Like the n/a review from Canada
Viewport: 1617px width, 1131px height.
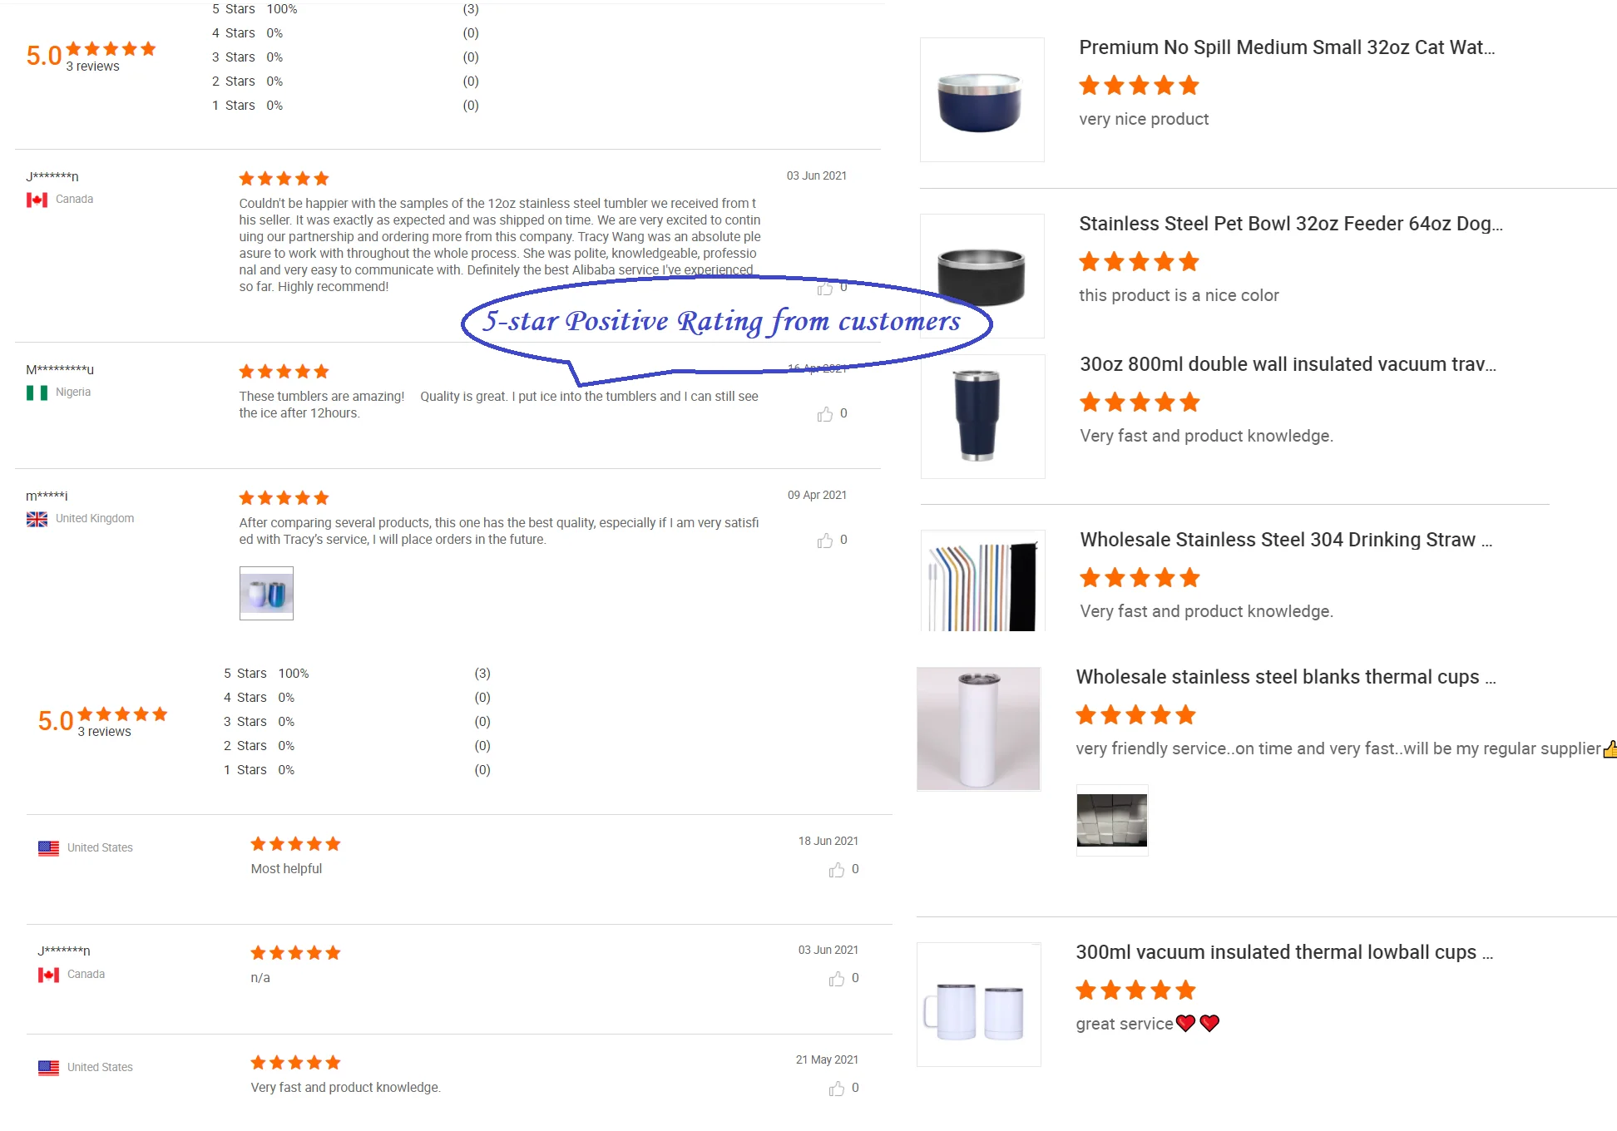pyautogui.click(x=837, y=979)
